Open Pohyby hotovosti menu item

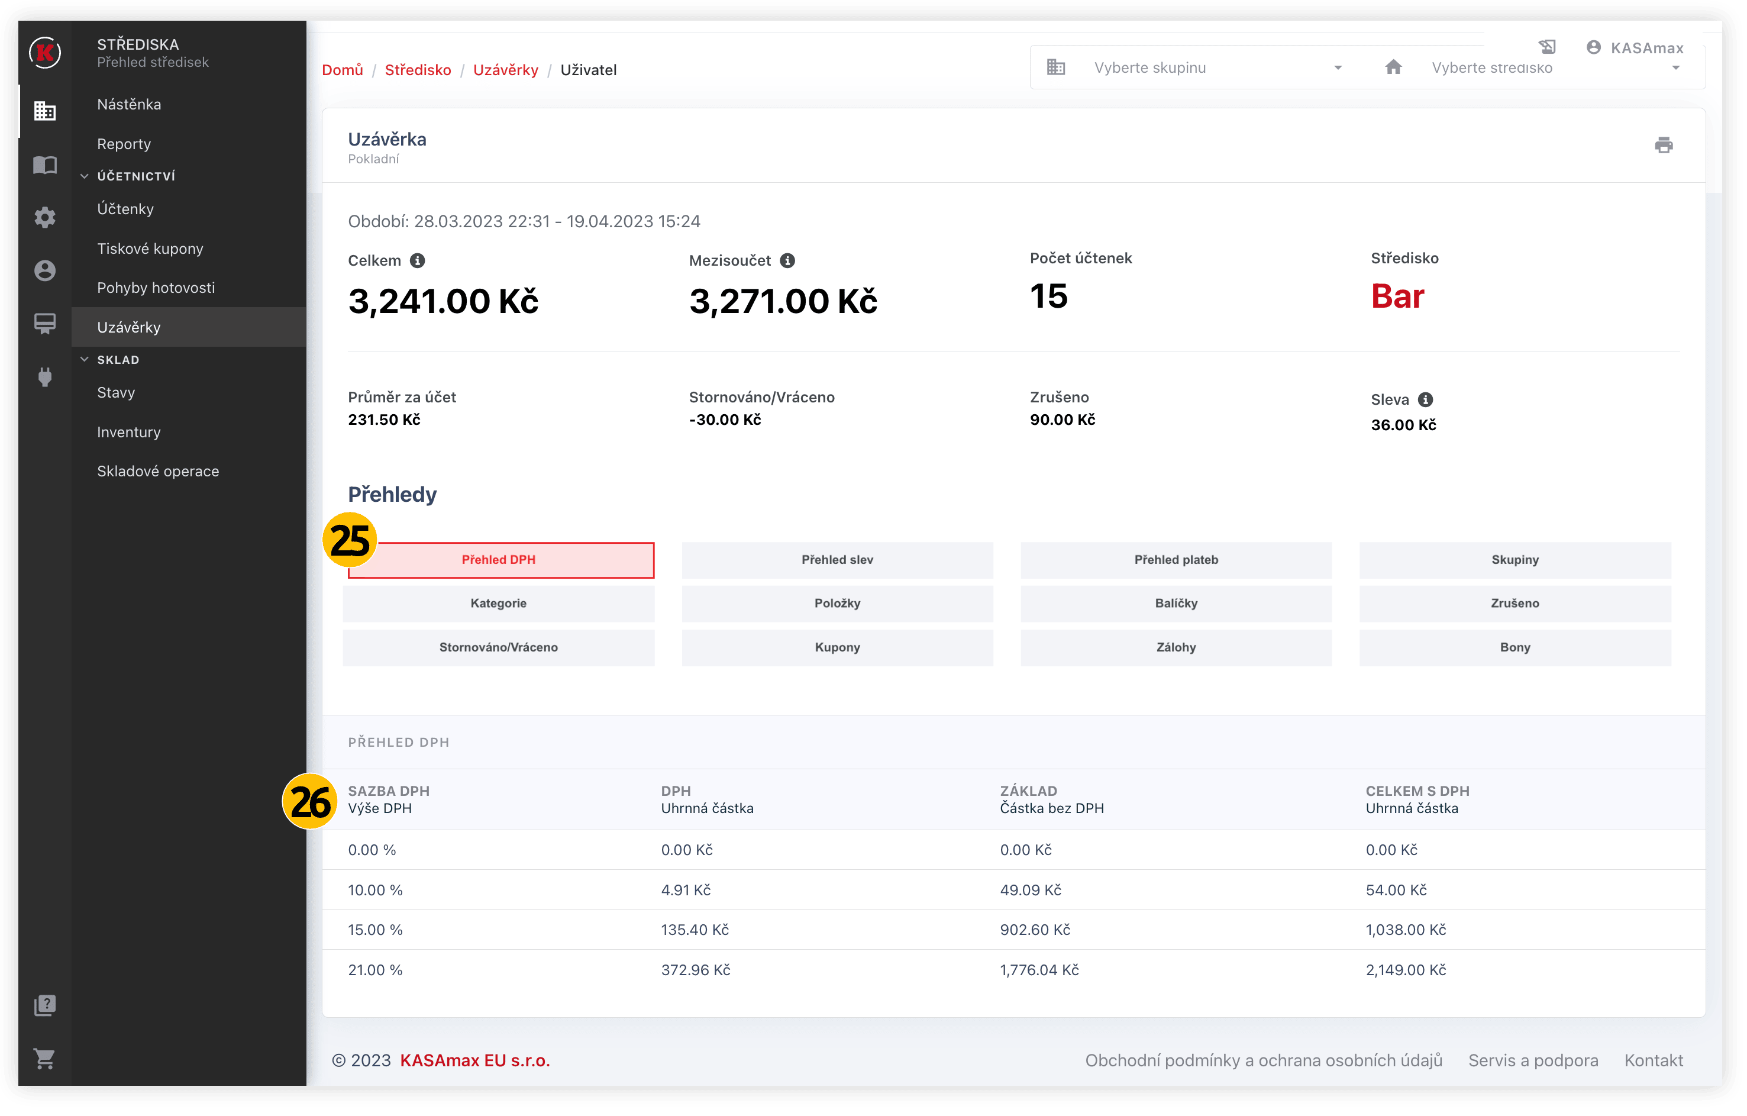[156, 288]
